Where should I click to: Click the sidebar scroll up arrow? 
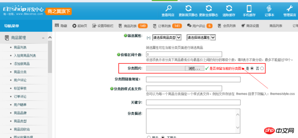50,38
